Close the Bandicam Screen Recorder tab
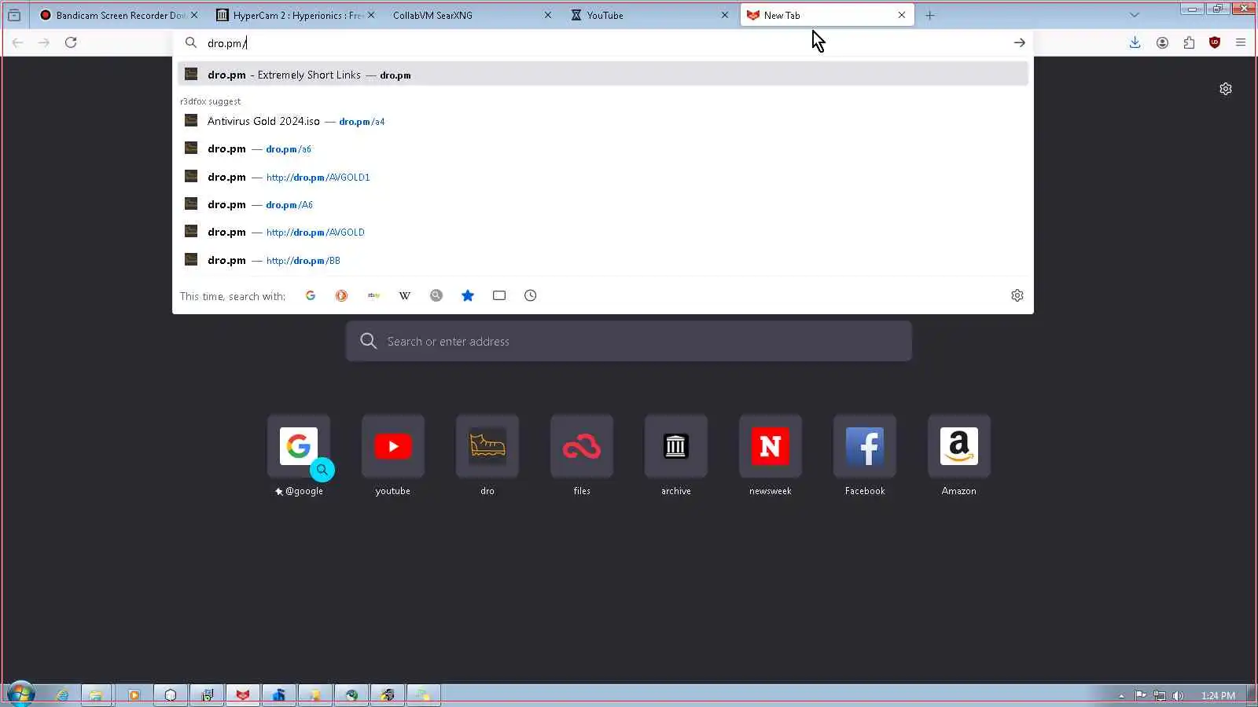The height and width of the screenshot is (707, 1258). [194, 15]
